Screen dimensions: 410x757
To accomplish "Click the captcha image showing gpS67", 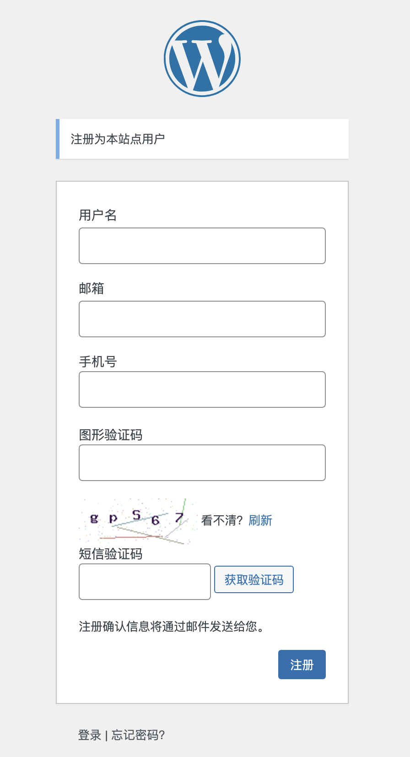I will coord(138,521).
